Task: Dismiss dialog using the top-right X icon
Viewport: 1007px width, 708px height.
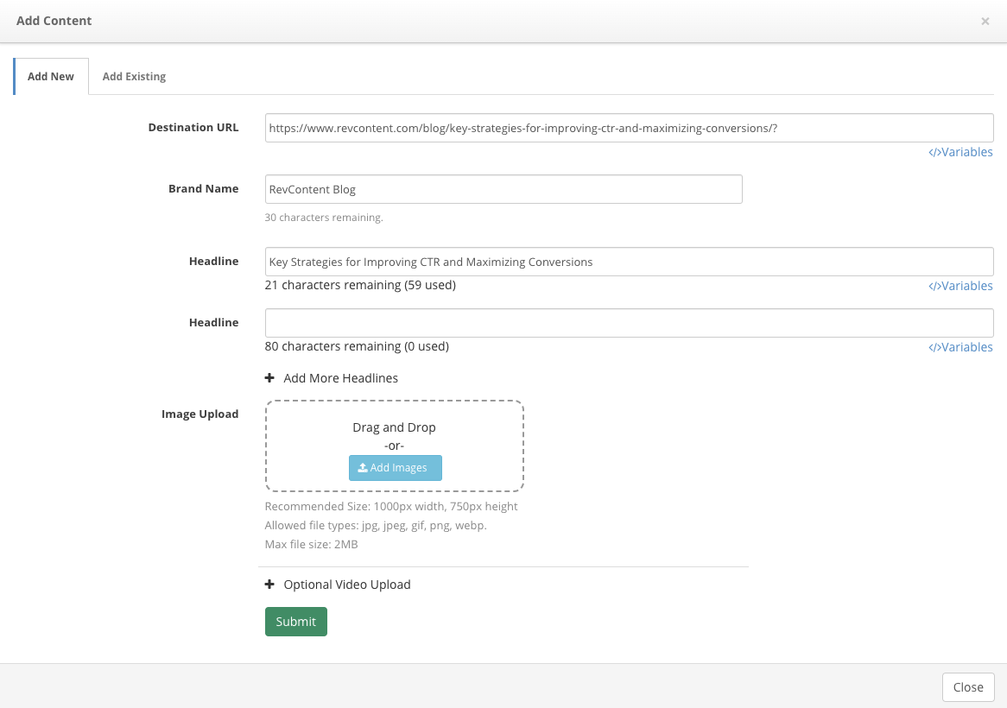Action: click(985, 22)
